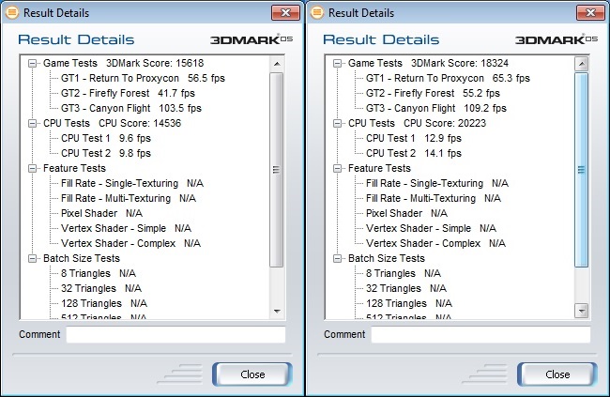Collapse CPU Tests in right window
The height and width of the screenshot is (397, 610).
tap(337, 123)
